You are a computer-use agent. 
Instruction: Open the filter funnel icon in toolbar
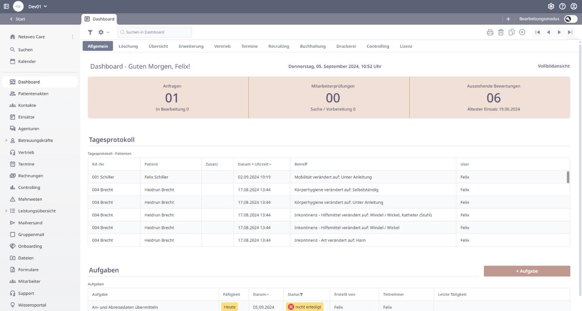pos(90,32)
